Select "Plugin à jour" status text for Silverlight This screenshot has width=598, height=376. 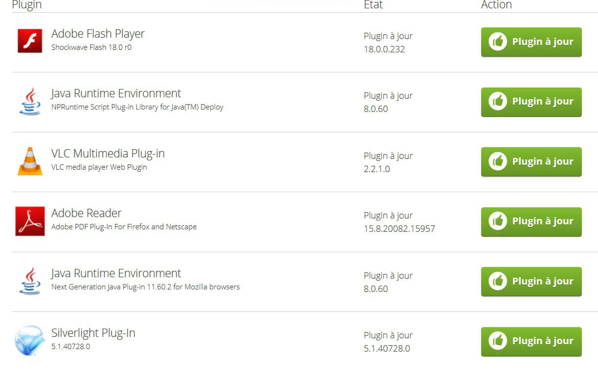[x=388, y=335]
